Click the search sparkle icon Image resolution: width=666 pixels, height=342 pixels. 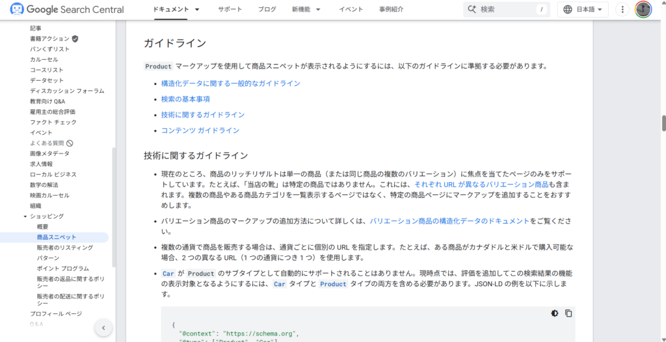point(472,9)
